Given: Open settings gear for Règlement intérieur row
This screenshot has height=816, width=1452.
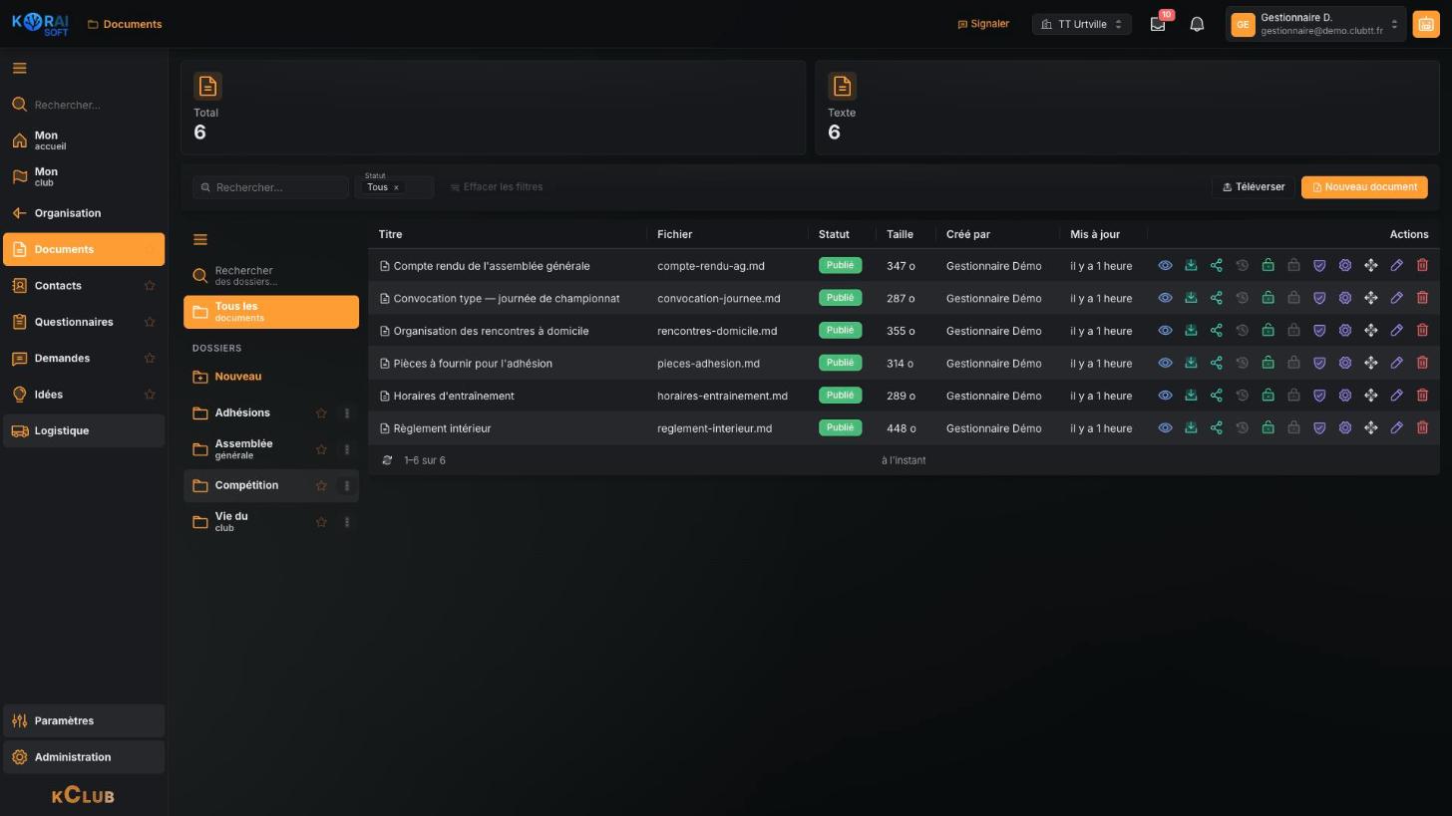Looking at the screenshot, I should [1345, 428].
